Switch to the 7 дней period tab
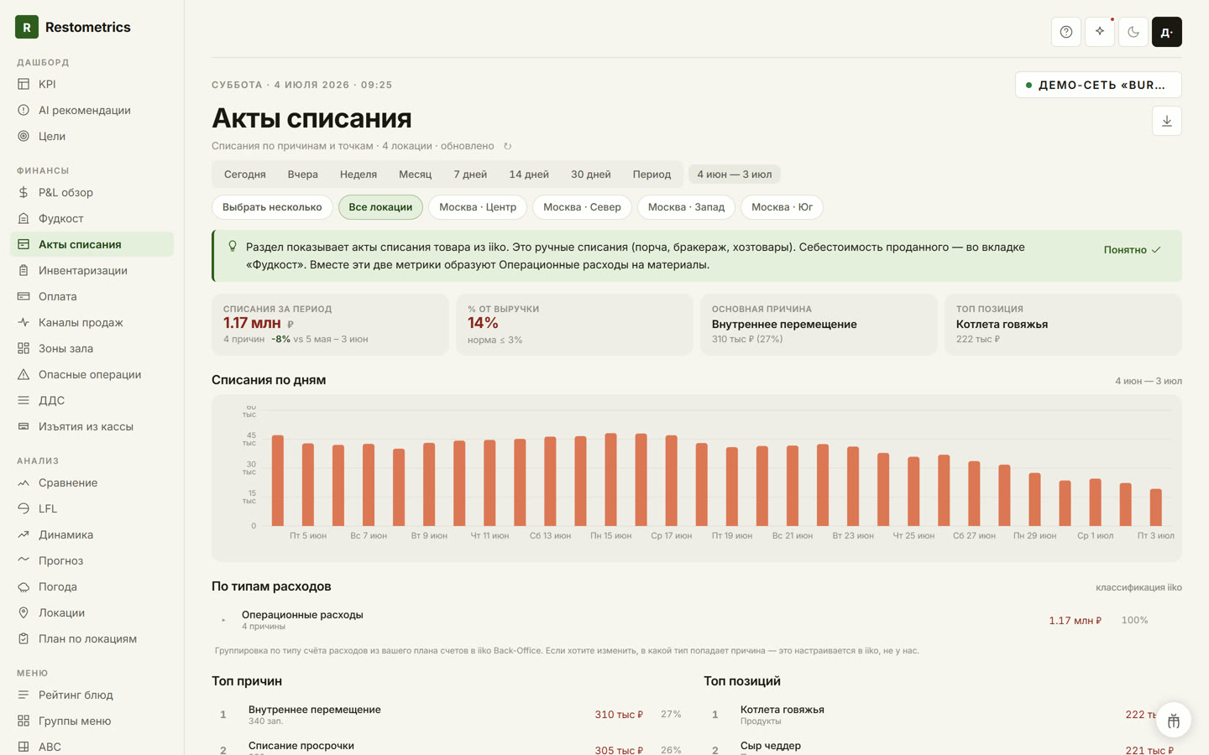Image resolution: width=1209 pixels, height=755 pixels. 470,174
